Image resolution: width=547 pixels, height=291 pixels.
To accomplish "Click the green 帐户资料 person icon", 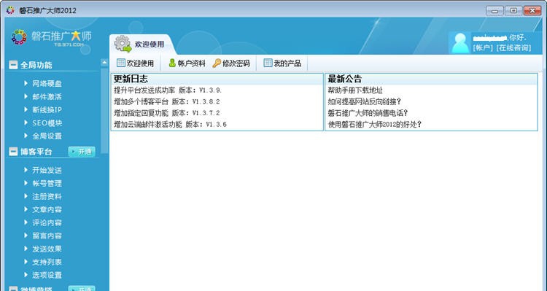I will (172, 63).
